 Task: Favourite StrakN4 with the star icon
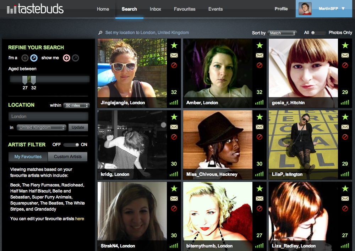click(x=174, y=189)
